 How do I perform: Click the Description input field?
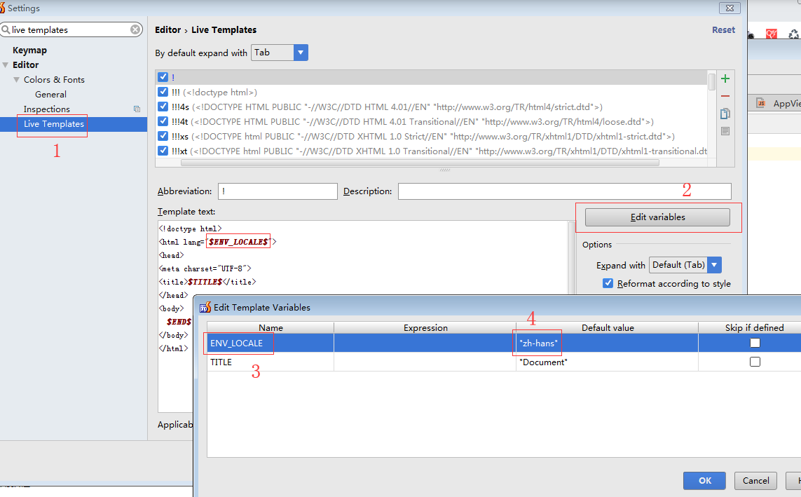tap(564, 191)
